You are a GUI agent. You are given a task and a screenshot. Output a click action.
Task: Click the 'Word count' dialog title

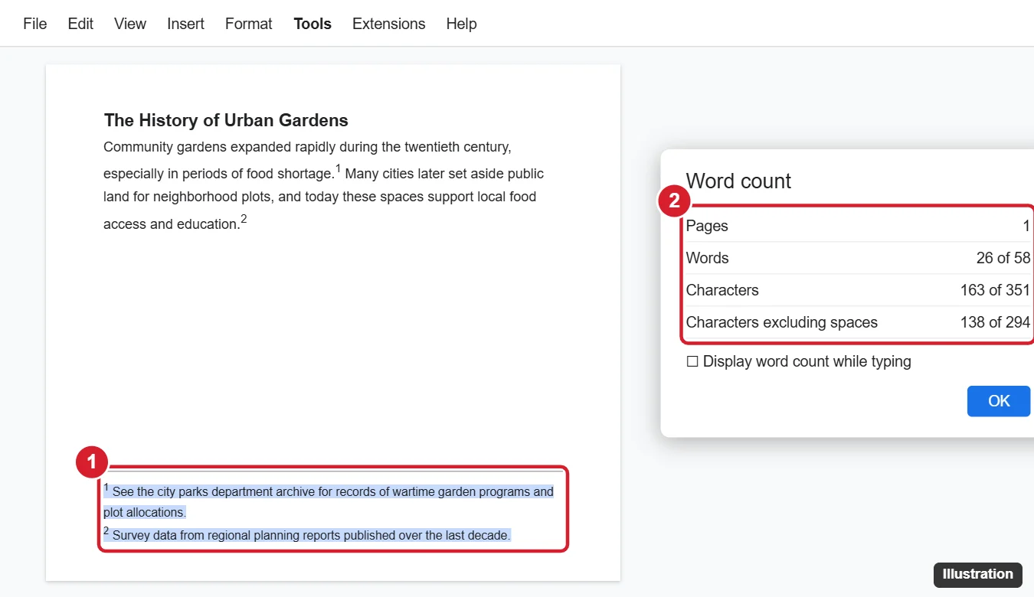[738, 181]
